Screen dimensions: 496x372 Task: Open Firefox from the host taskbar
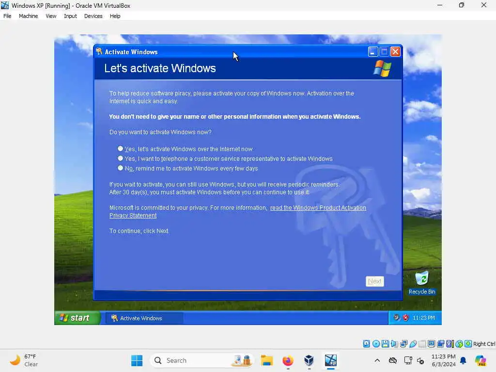(x=288, y=360)
